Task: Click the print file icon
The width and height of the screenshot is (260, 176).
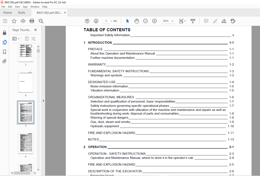Action: click(32, 21)
